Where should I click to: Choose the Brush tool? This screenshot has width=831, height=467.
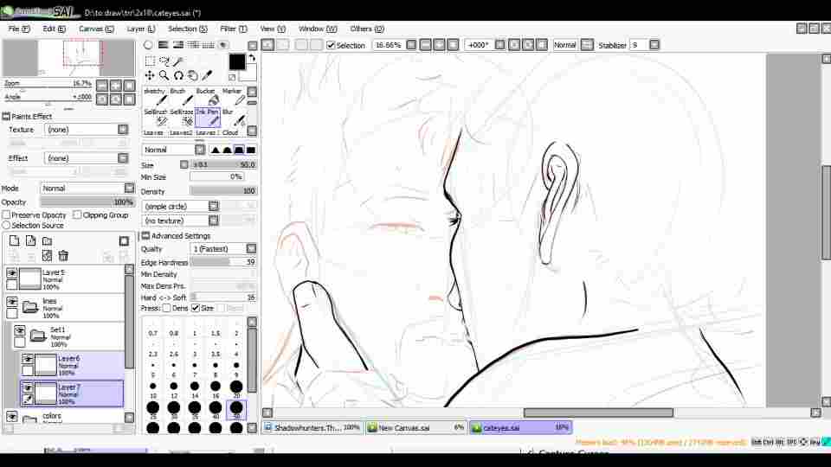click(181, 96)
